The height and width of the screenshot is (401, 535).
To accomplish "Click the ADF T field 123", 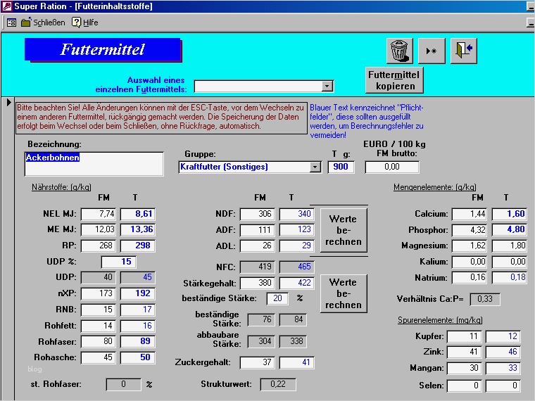I will [296, 230].
